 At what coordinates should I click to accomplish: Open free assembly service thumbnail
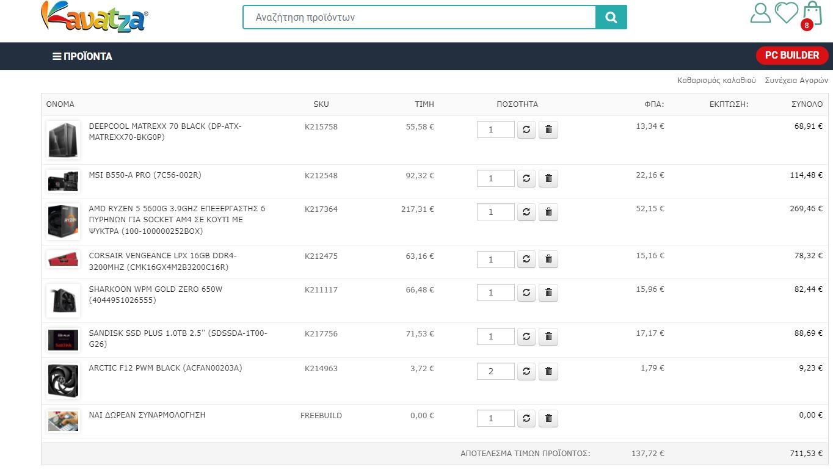coord(63,421)
